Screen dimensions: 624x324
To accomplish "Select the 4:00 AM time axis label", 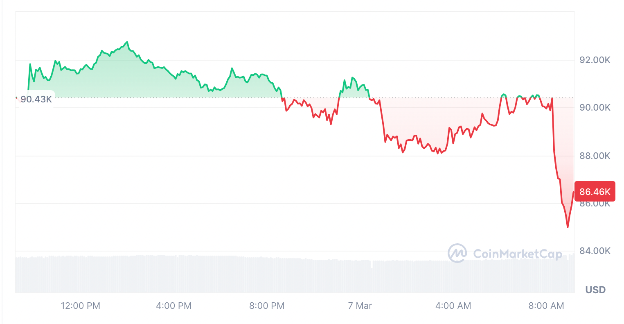I will click(x=453, y=306).
